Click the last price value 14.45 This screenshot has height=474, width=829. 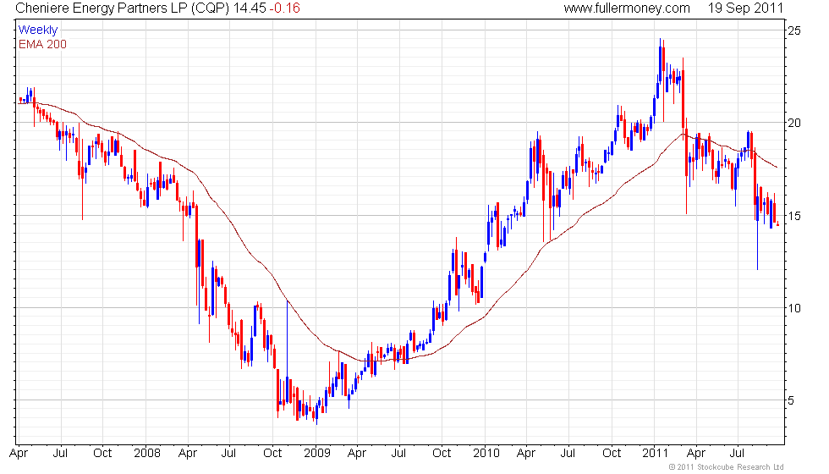250,8
